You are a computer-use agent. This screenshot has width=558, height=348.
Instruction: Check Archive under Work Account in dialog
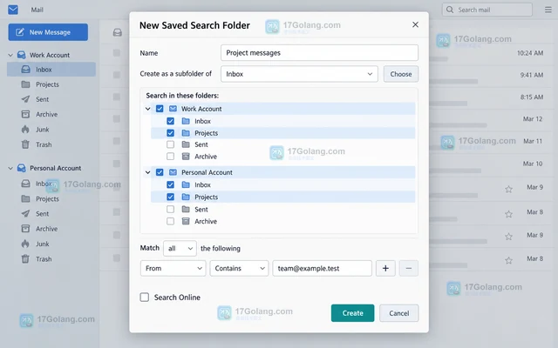pos(171,157)
